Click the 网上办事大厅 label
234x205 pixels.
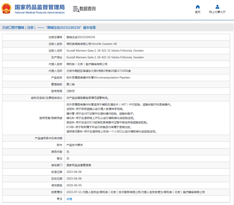pyautogui.click(x=217, y=12)
